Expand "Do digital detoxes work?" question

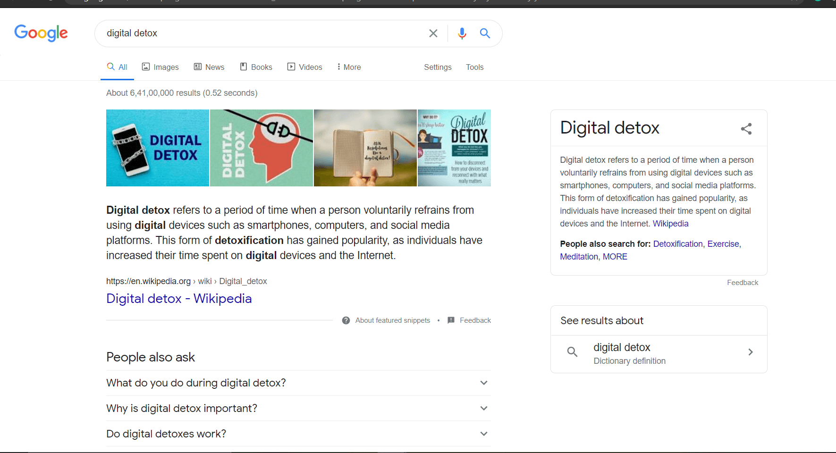point(483,434)
